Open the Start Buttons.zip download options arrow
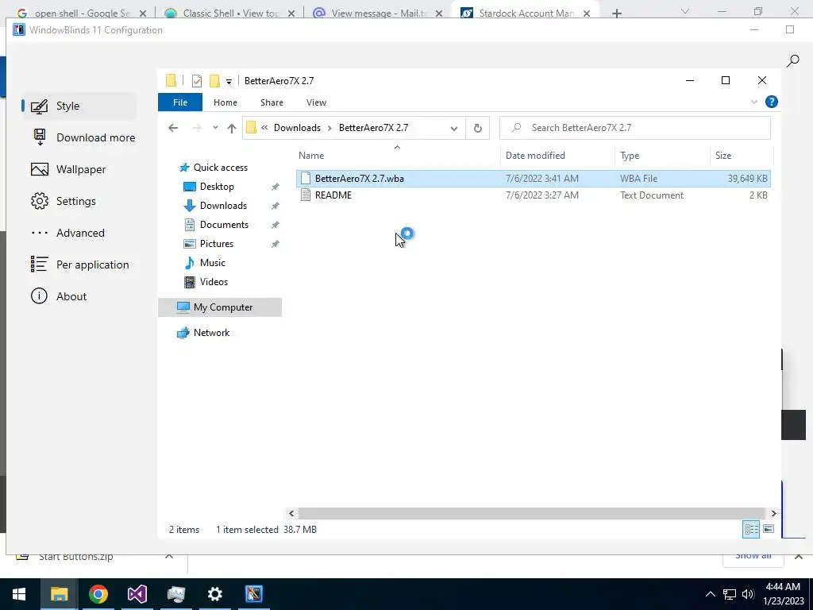The height and width of the screenshot is (610, 813). click(x=169, y=556)
